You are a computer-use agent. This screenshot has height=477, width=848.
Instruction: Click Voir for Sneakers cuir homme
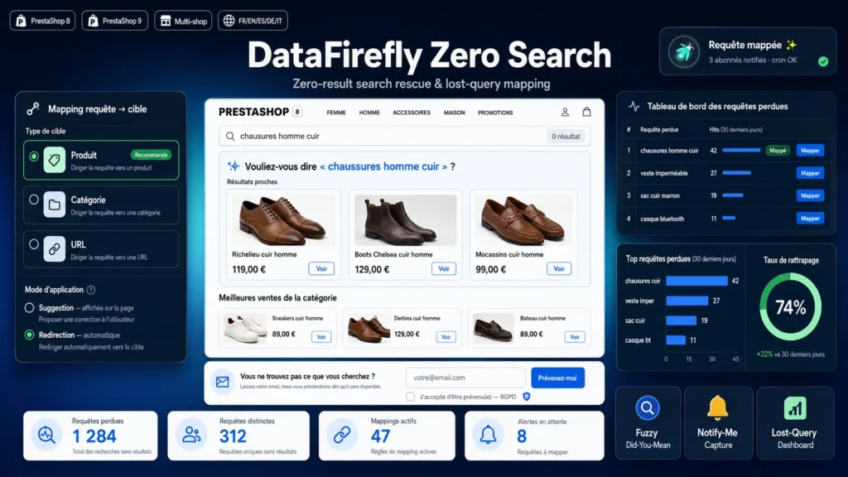321,337
